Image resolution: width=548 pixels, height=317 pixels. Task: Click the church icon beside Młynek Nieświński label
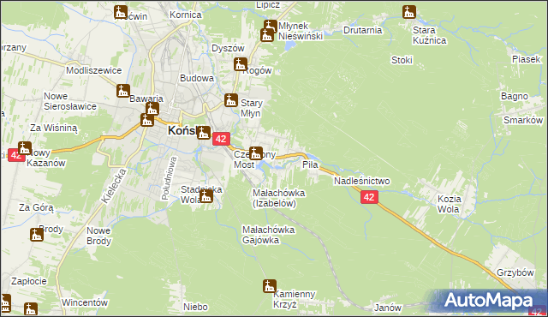267,35
